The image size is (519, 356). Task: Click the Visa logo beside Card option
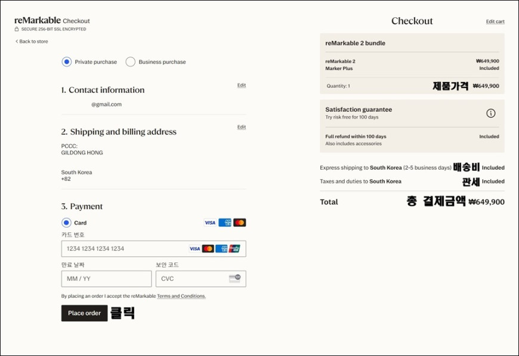pos(210,223)
